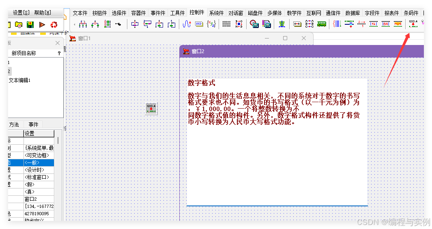Click the folder with minus icon
The image size is (432, 229).
(x=19, y=25)
